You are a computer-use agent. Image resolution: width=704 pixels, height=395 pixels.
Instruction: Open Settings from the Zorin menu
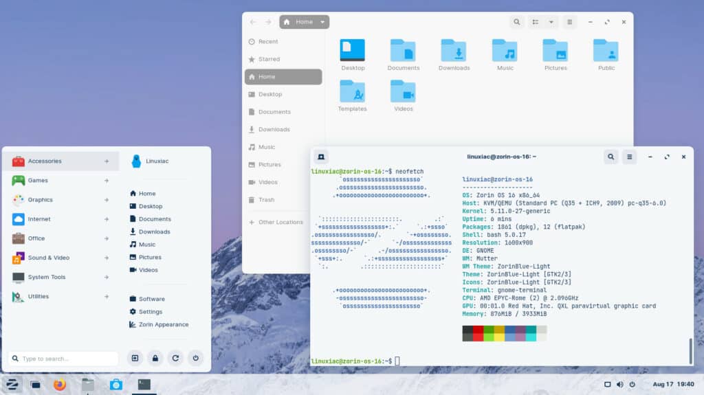pyautogui.click(x=146, y=311)
